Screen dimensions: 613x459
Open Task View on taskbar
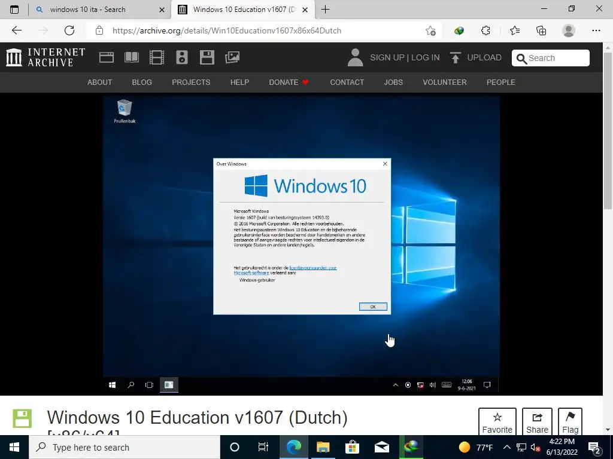263,447
